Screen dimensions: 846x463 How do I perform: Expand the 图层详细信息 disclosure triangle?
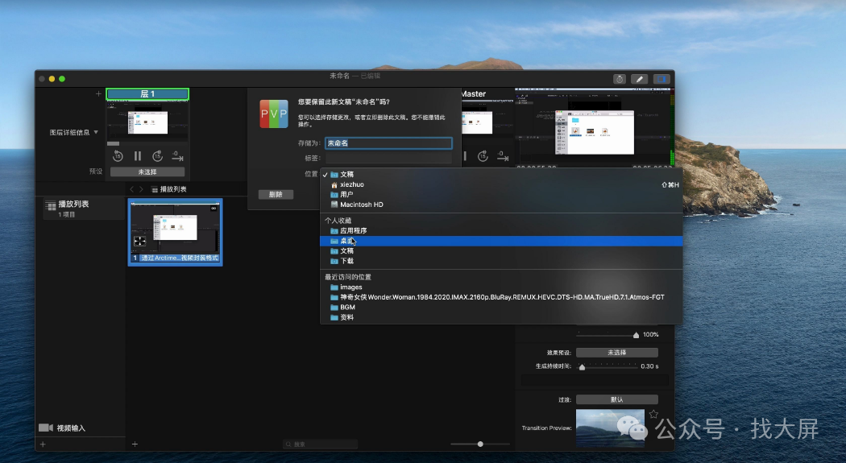(97, 132)
